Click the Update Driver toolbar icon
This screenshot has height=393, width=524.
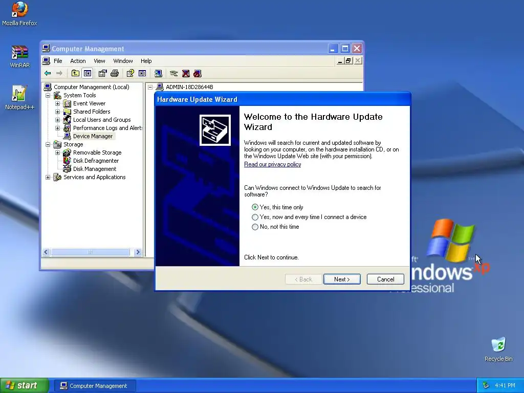173,73
